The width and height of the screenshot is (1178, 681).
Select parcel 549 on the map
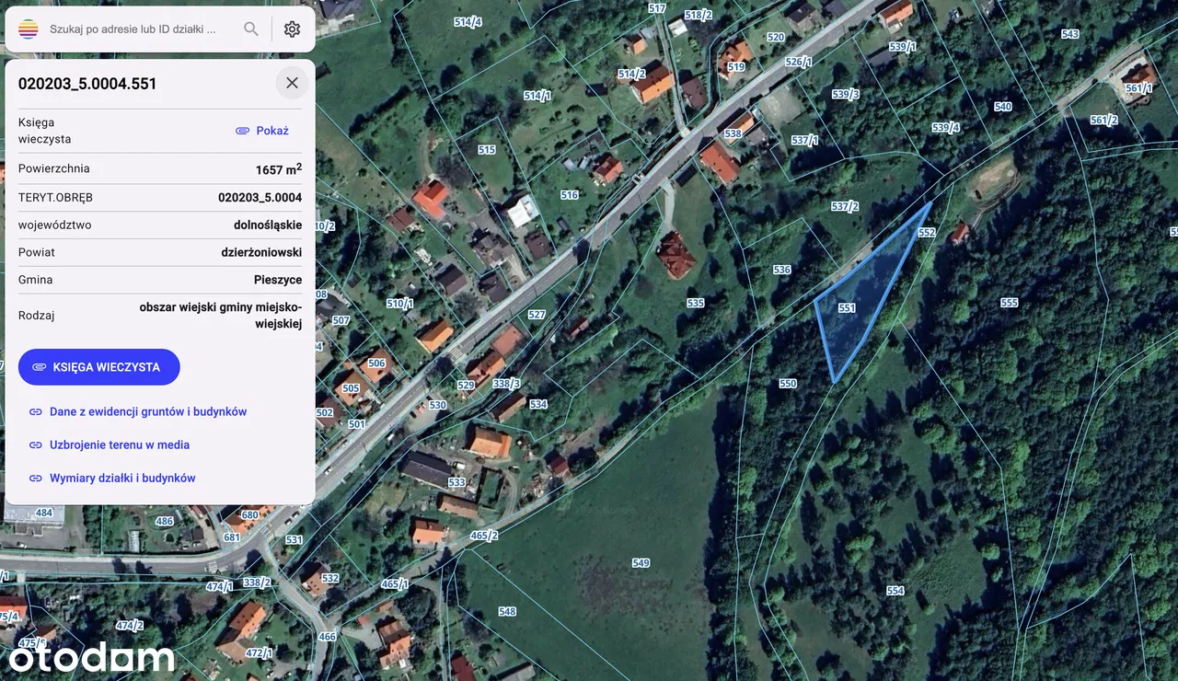click(x=641, y=562)
